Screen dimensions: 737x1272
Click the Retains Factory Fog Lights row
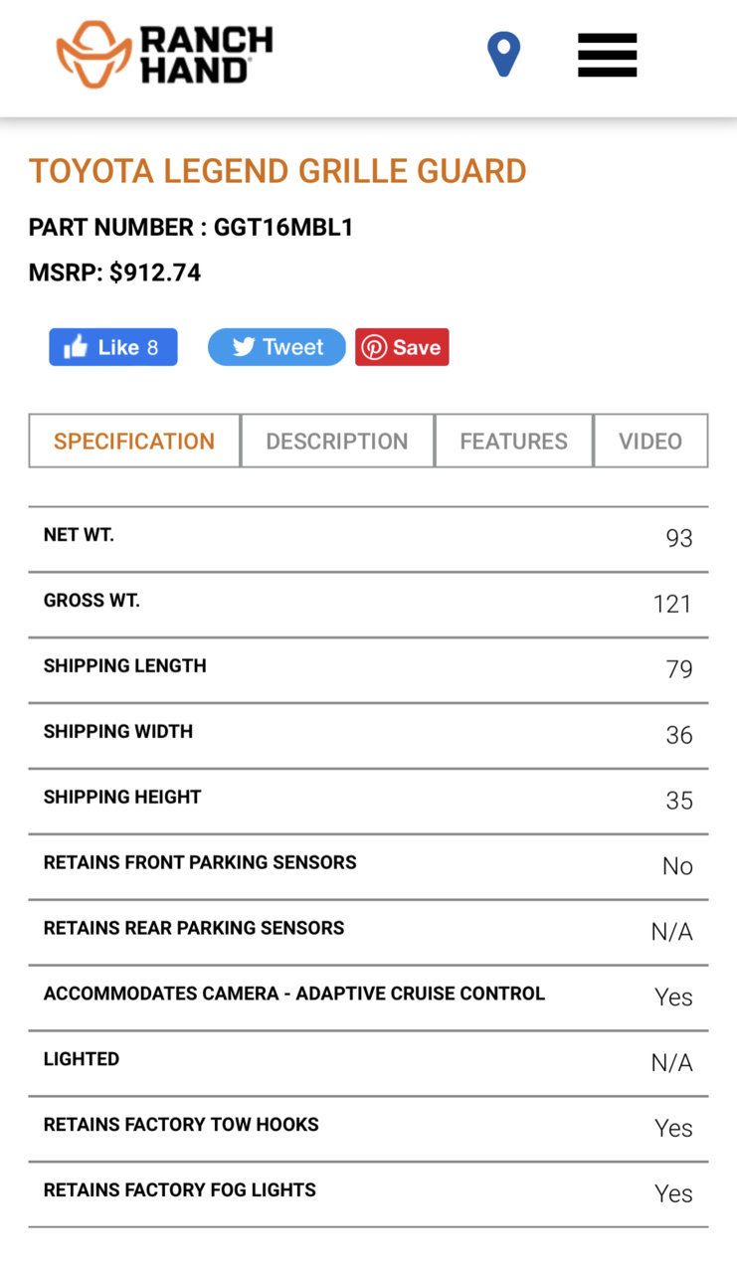[x=368, y=1194]
